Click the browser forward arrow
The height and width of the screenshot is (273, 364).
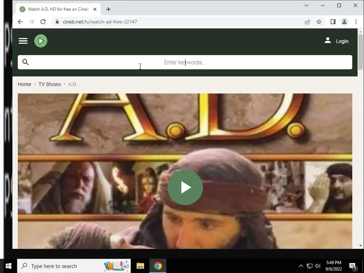point(32,22)
